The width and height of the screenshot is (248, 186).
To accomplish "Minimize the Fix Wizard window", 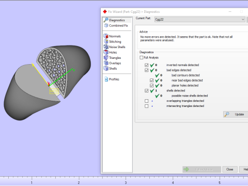I will click(230, 11).
